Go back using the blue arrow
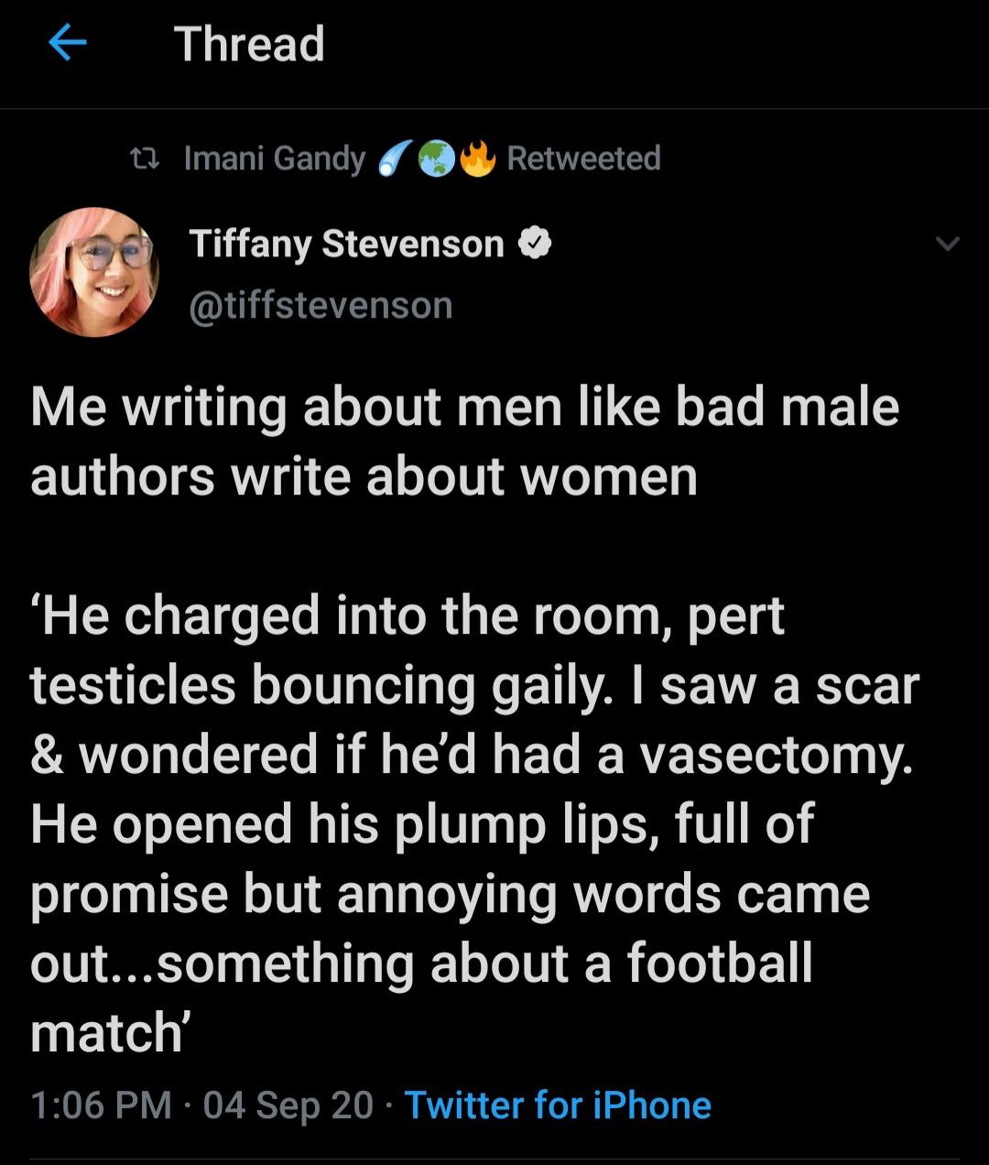 (67, 42)
